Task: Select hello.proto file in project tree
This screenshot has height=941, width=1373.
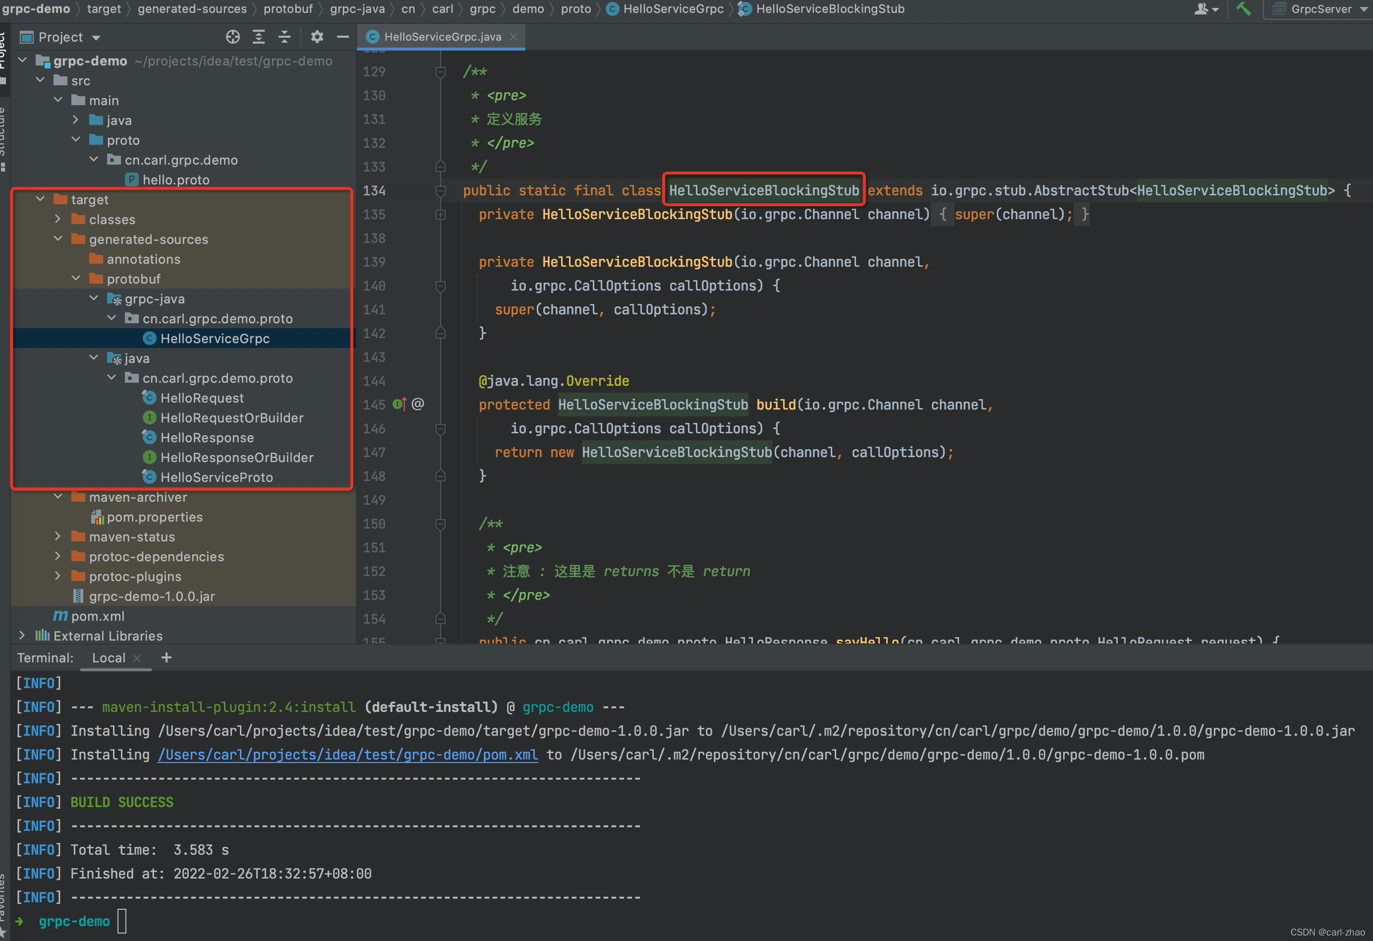Action: coord(175,179)
